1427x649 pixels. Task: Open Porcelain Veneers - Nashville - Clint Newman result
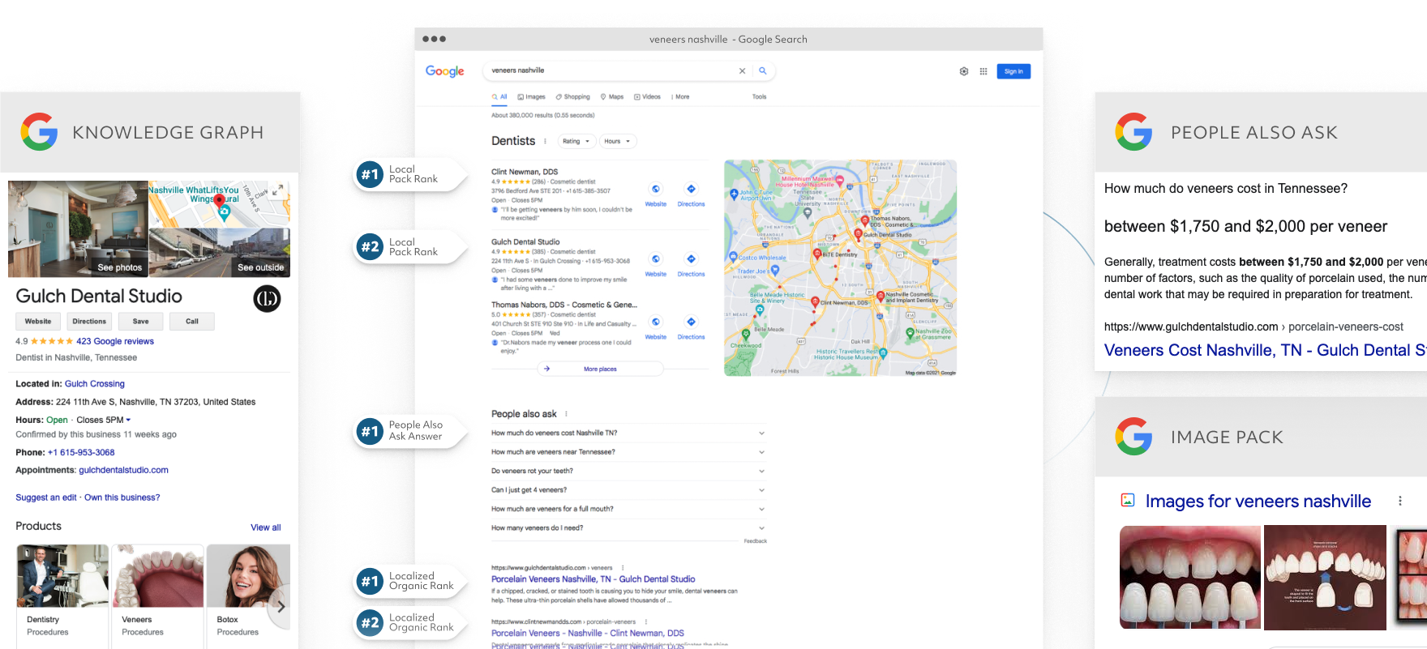coord(588,634)
